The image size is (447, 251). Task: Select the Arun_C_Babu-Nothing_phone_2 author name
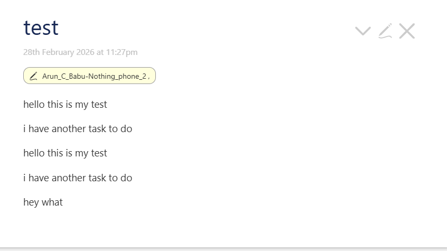94,76
